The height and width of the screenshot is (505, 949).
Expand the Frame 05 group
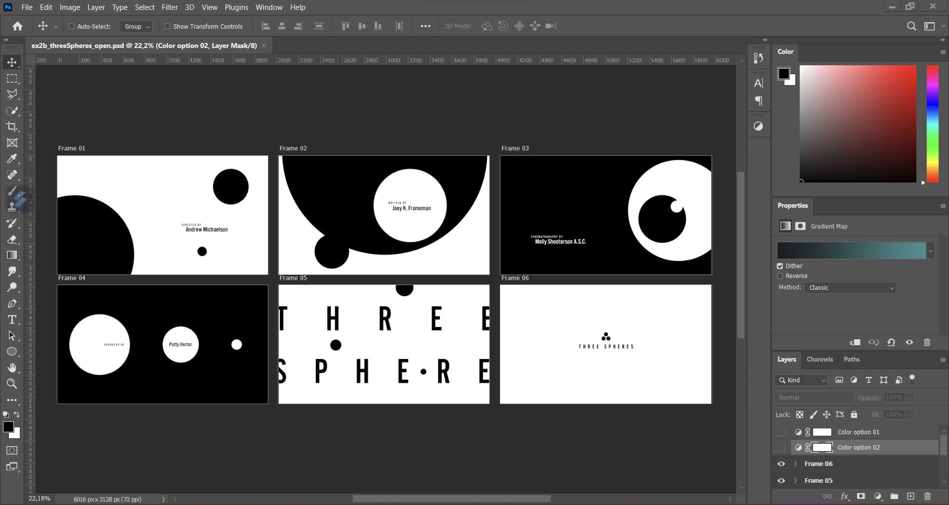click(x=795, y=481)
